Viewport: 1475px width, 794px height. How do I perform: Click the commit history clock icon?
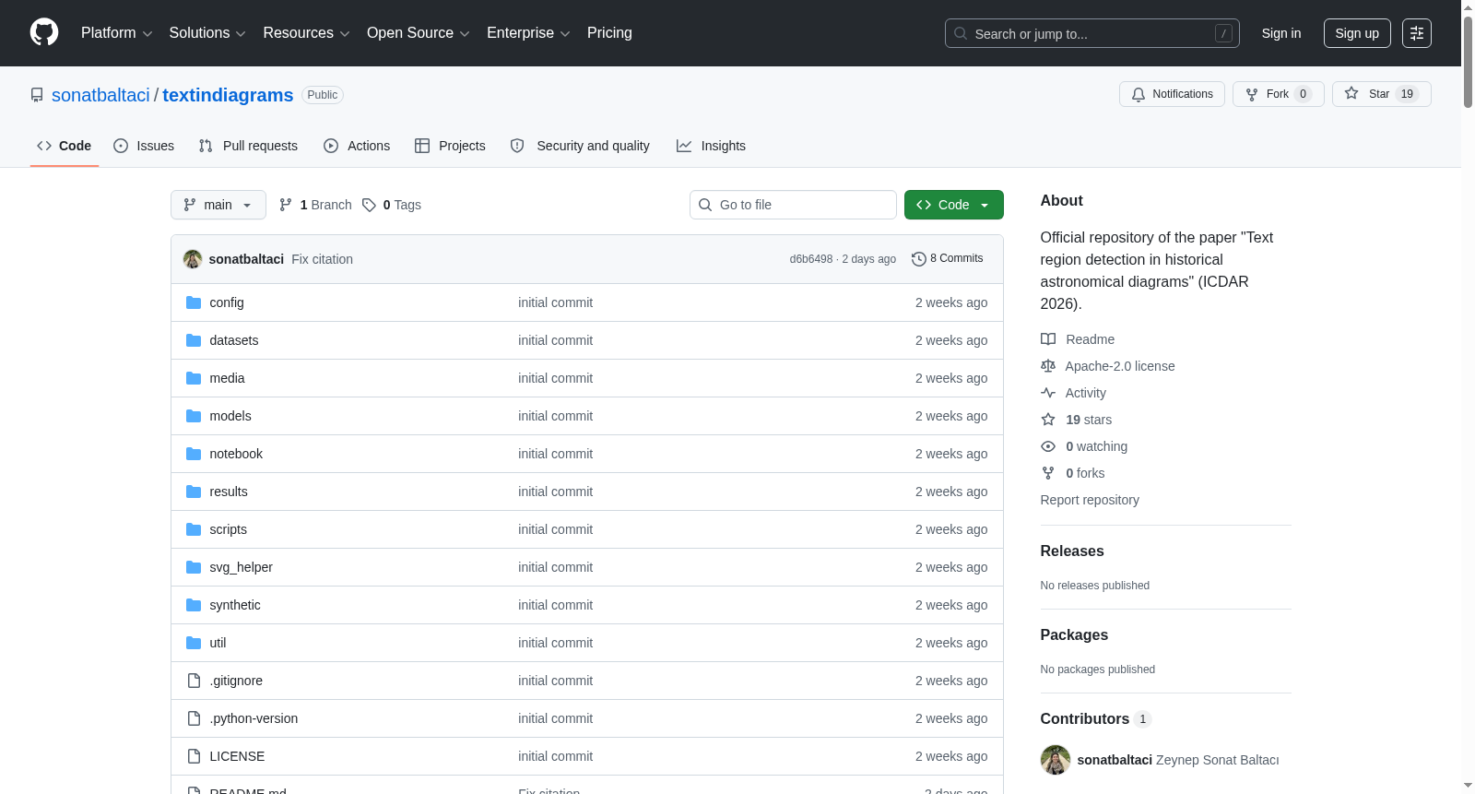pyautogui.click(x=918, y=259)
